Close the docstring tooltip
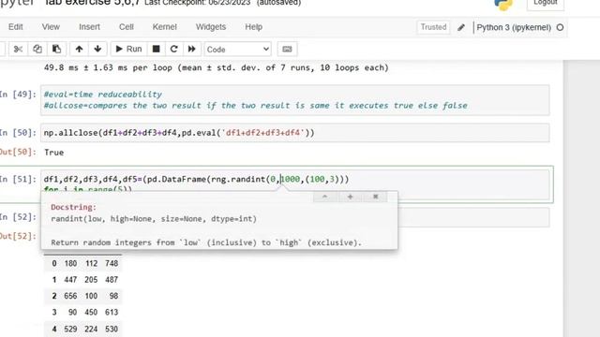The width and height of the screenshot is (600, 337). (x=375, y=197)
